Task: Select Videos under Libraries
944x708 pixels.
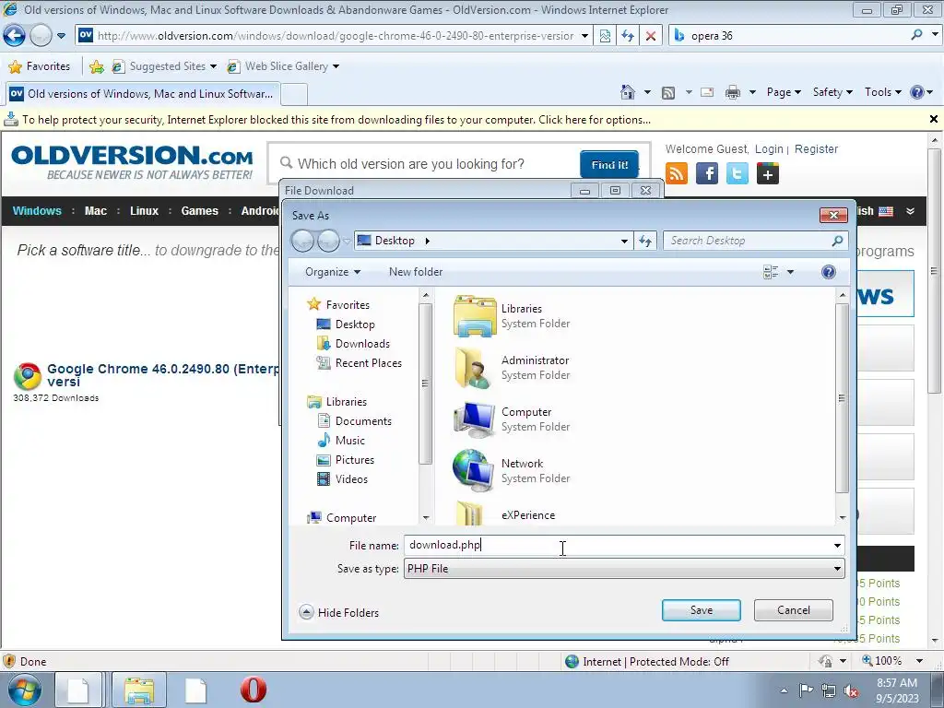Action: [x=343, y=479]
